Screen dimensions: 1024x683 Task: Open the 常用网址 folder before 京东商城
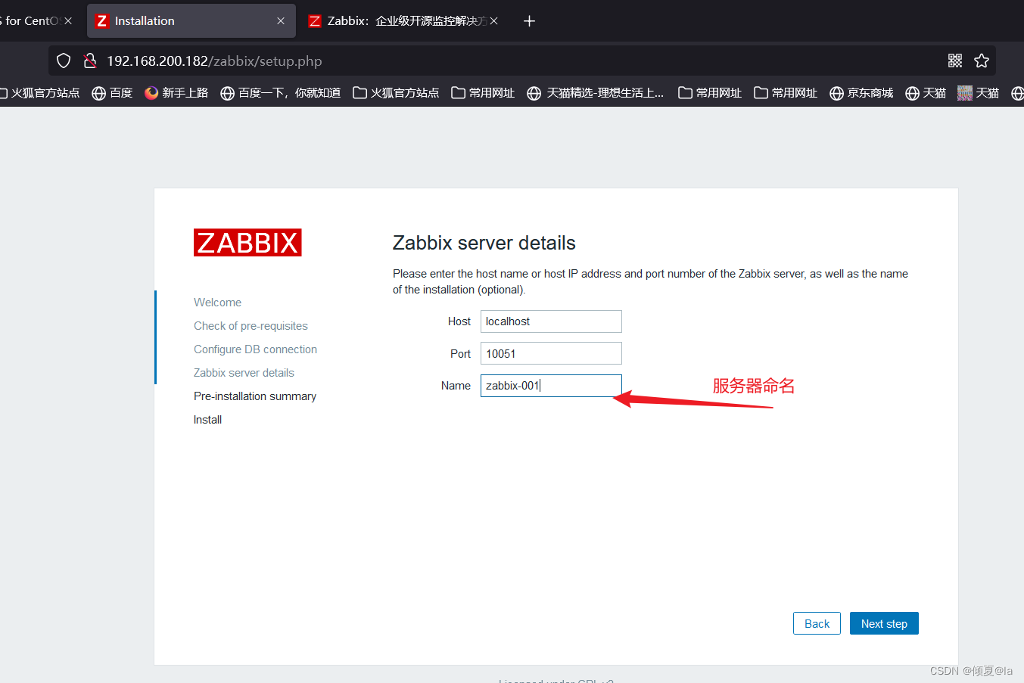(786, 93)
